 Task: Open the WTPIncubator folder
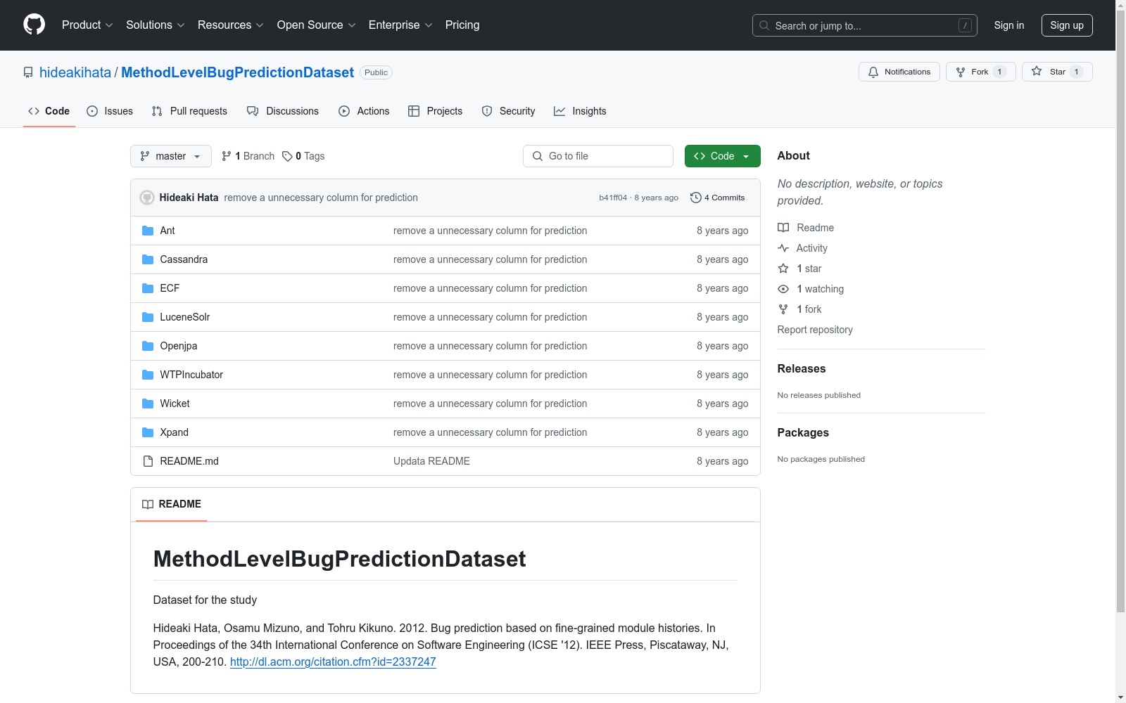191,375
